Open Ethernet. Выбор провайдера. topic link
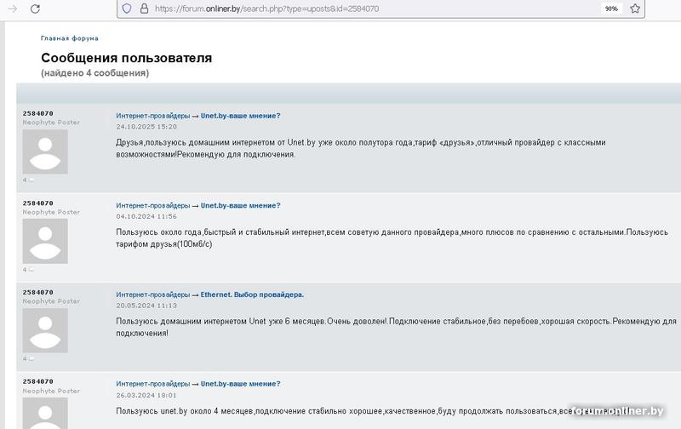Image resolution: width=681 pixels, height=429 pixels. (x=252, y=295)
